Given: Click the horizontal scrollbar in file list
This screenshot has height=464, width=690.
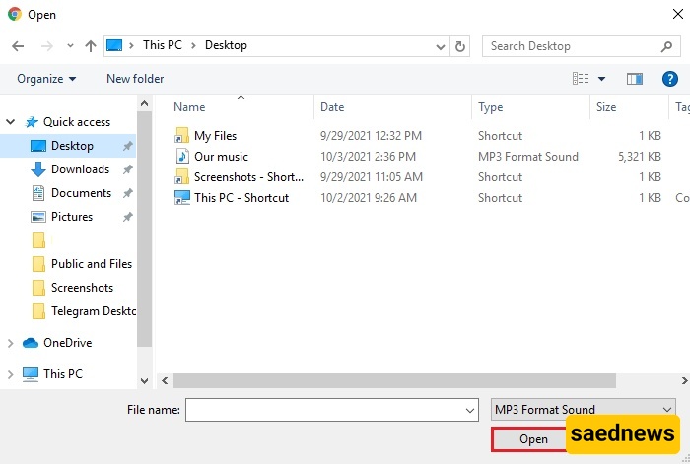Looking at the screenshot, I should (x=394, y=380).
